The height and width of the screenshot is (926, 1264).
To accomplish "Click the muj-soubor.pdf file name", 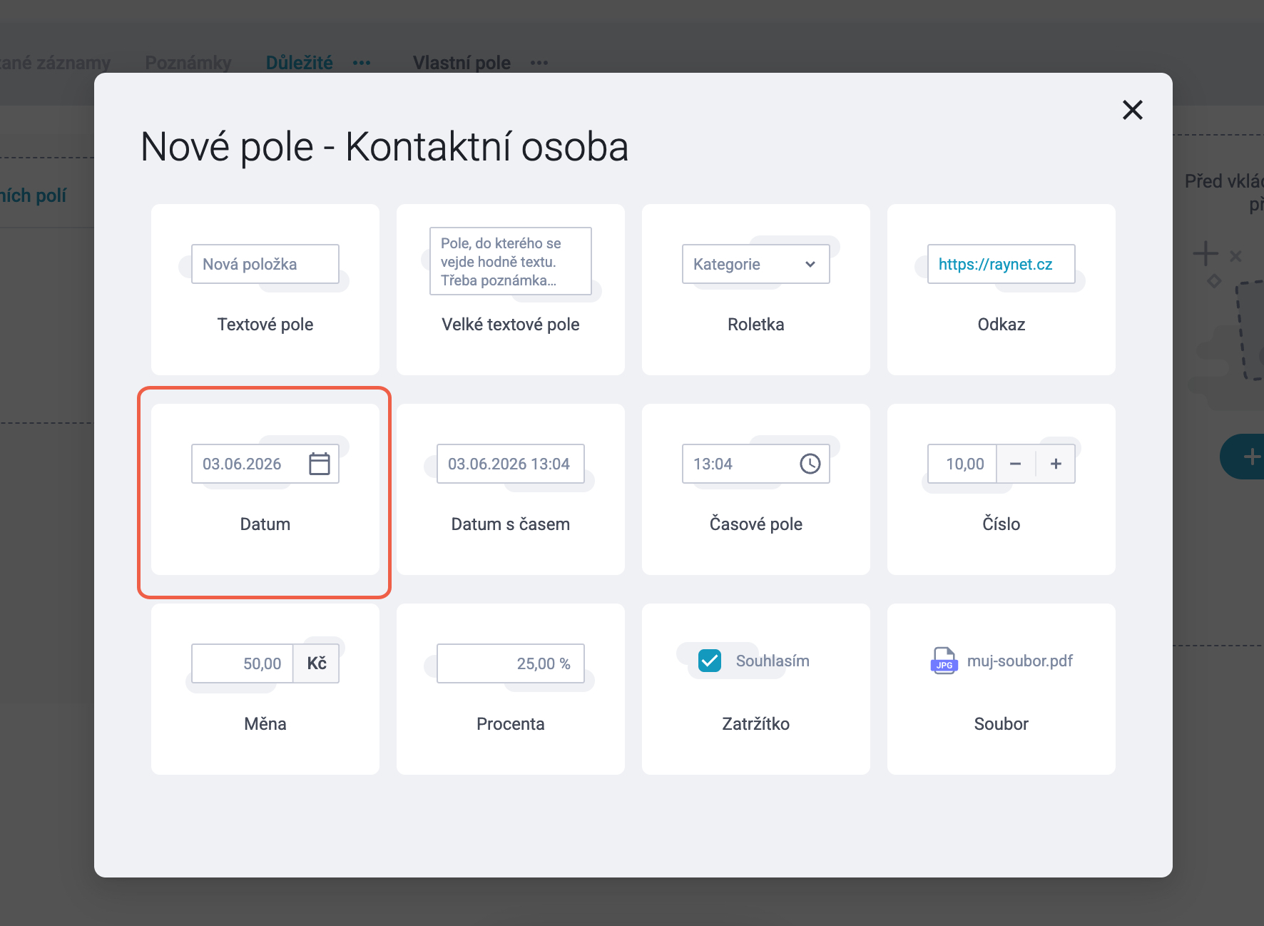I will [1019, 661].
